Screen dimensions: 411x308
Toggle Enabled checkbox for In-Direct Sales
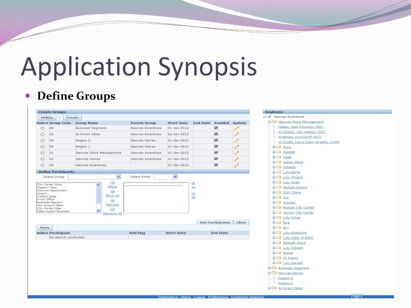pyautogui.click(x=216, y=134)
